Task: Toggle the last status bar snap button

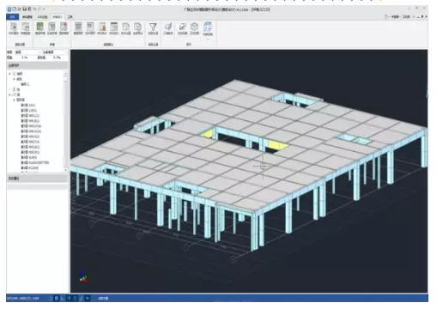Action: click(88, 299)
